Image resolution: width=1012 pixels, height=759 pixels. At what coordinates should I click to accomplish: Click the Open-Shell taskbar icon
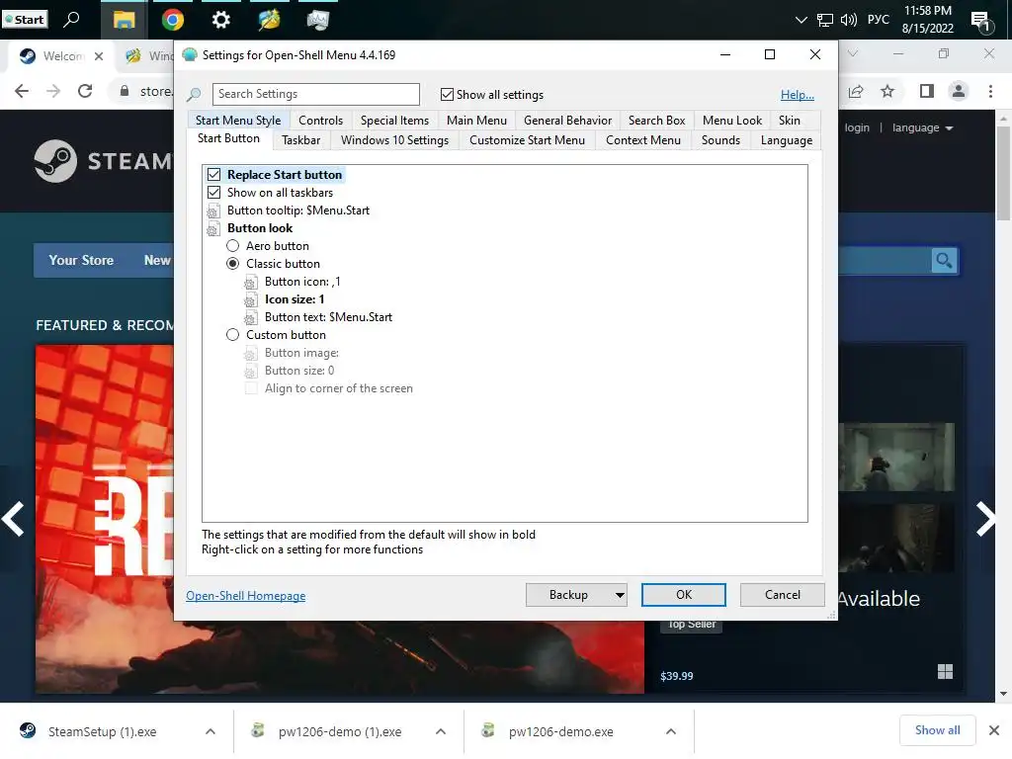[269, 20]
